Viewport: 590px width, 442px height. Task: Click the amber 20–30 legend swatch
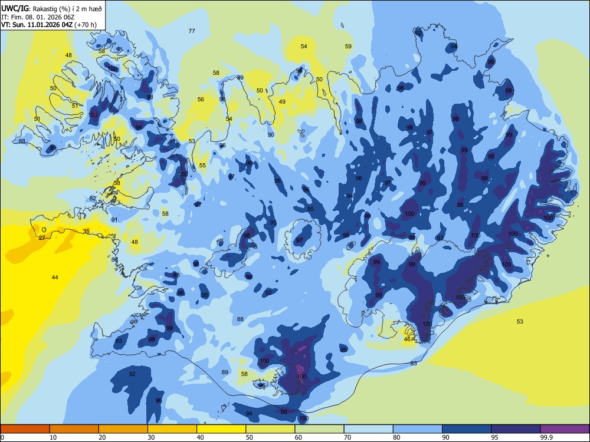(x=123, y=429)
